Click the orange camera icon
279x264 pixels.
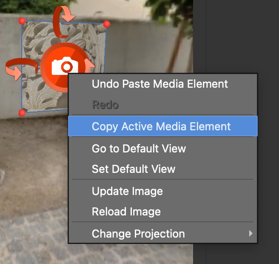coord(64,66)
